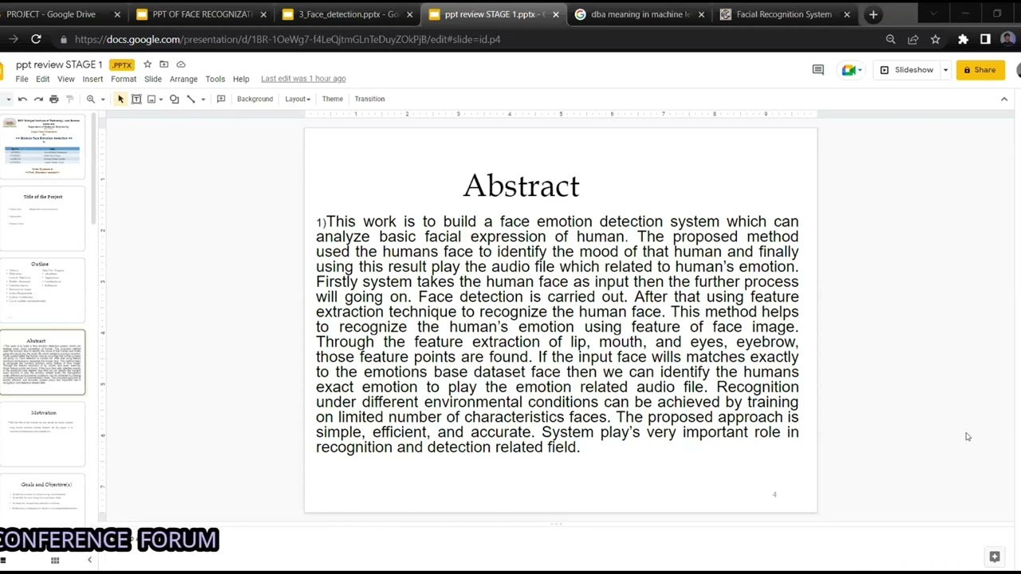The height and width of the screenshot is (574, 1021).
Task: Click the browser address bar URL
Action: (287, 39)
